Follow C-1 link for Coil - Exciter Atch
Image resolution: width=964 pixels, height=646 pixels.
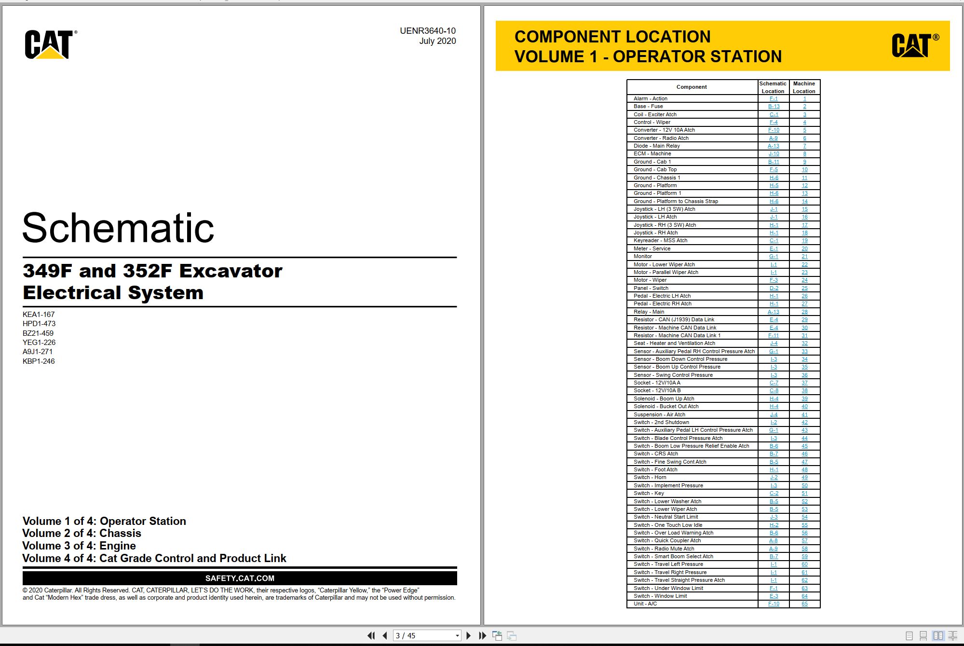(x=774, y=114)
